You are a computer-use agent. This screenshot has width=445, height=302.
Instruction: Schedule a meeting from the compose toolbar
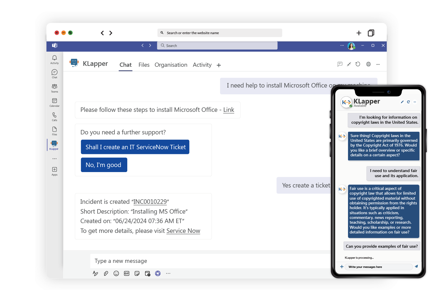coord(147,274)
